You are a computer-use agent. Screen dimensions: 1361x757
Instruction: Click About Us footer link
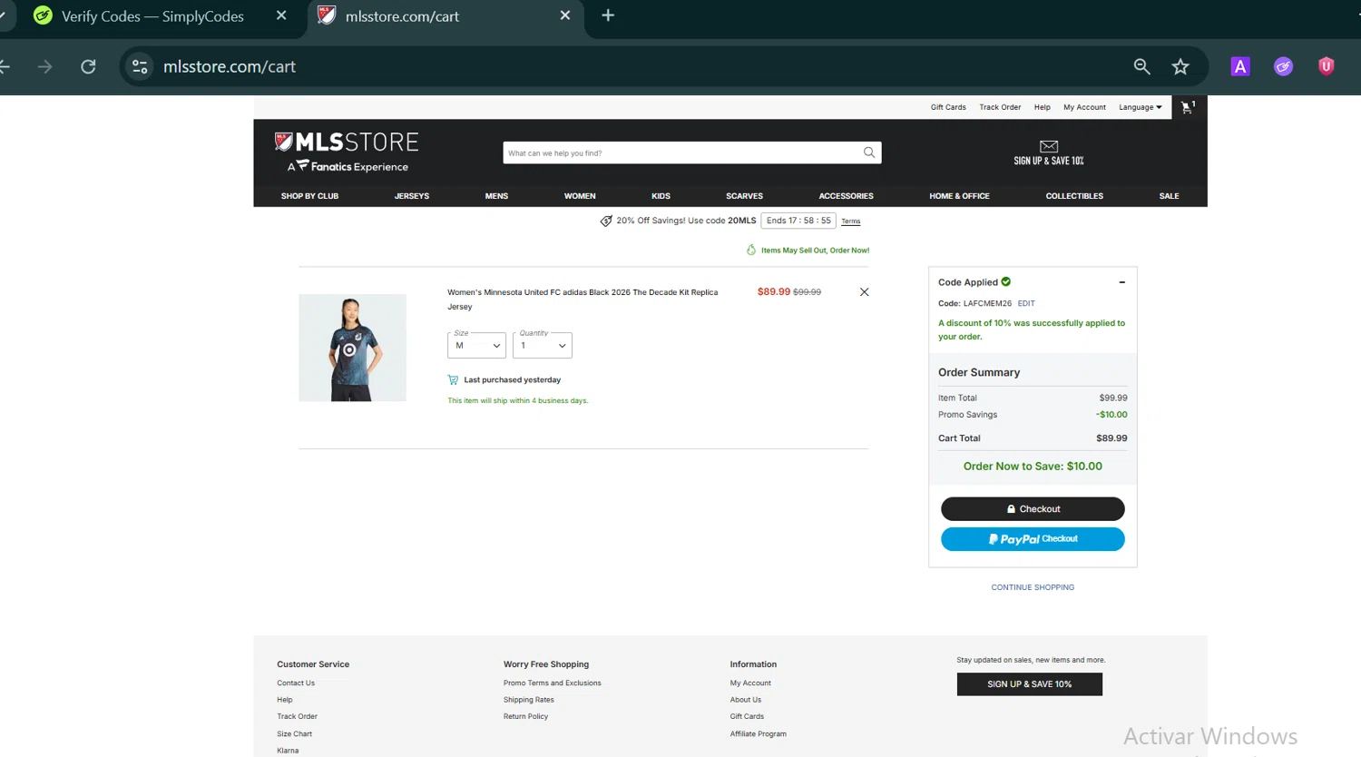coord(746,700)
